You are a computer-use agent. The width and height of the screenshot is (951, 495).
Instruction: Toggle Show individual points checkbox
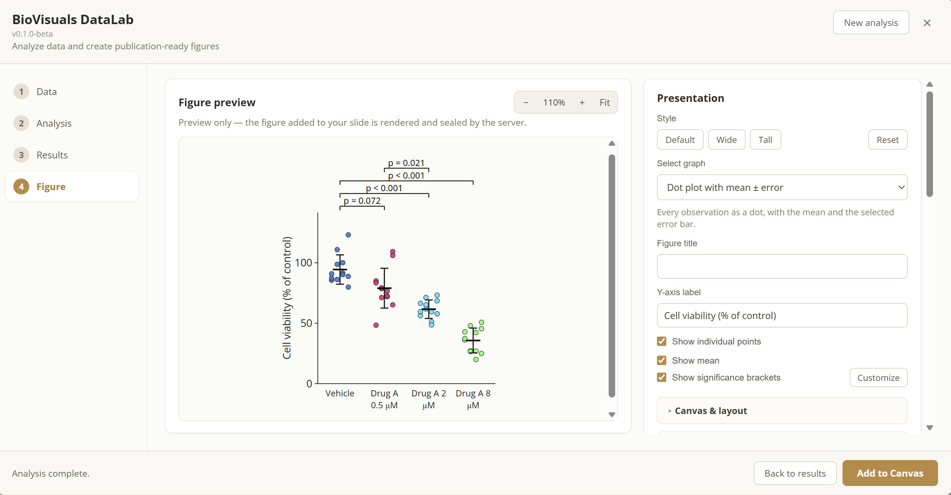point(662,341)
